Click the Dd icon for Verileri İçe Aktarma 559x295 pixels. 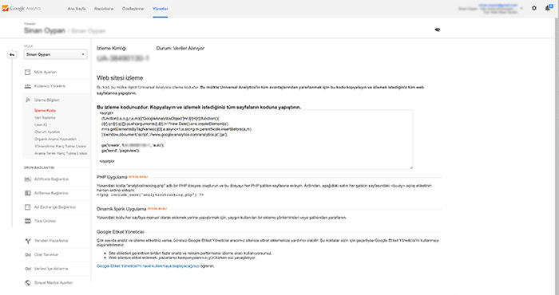click(x=28, y=269)
